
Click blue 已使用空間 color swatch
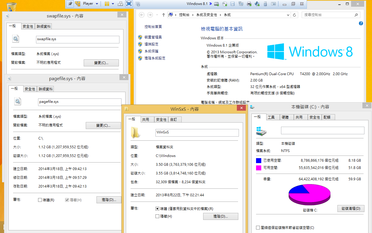[259, 160]
